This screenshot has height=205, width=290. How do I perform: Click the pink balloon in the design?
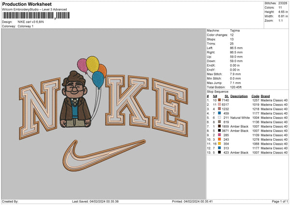tap(82, 66)
